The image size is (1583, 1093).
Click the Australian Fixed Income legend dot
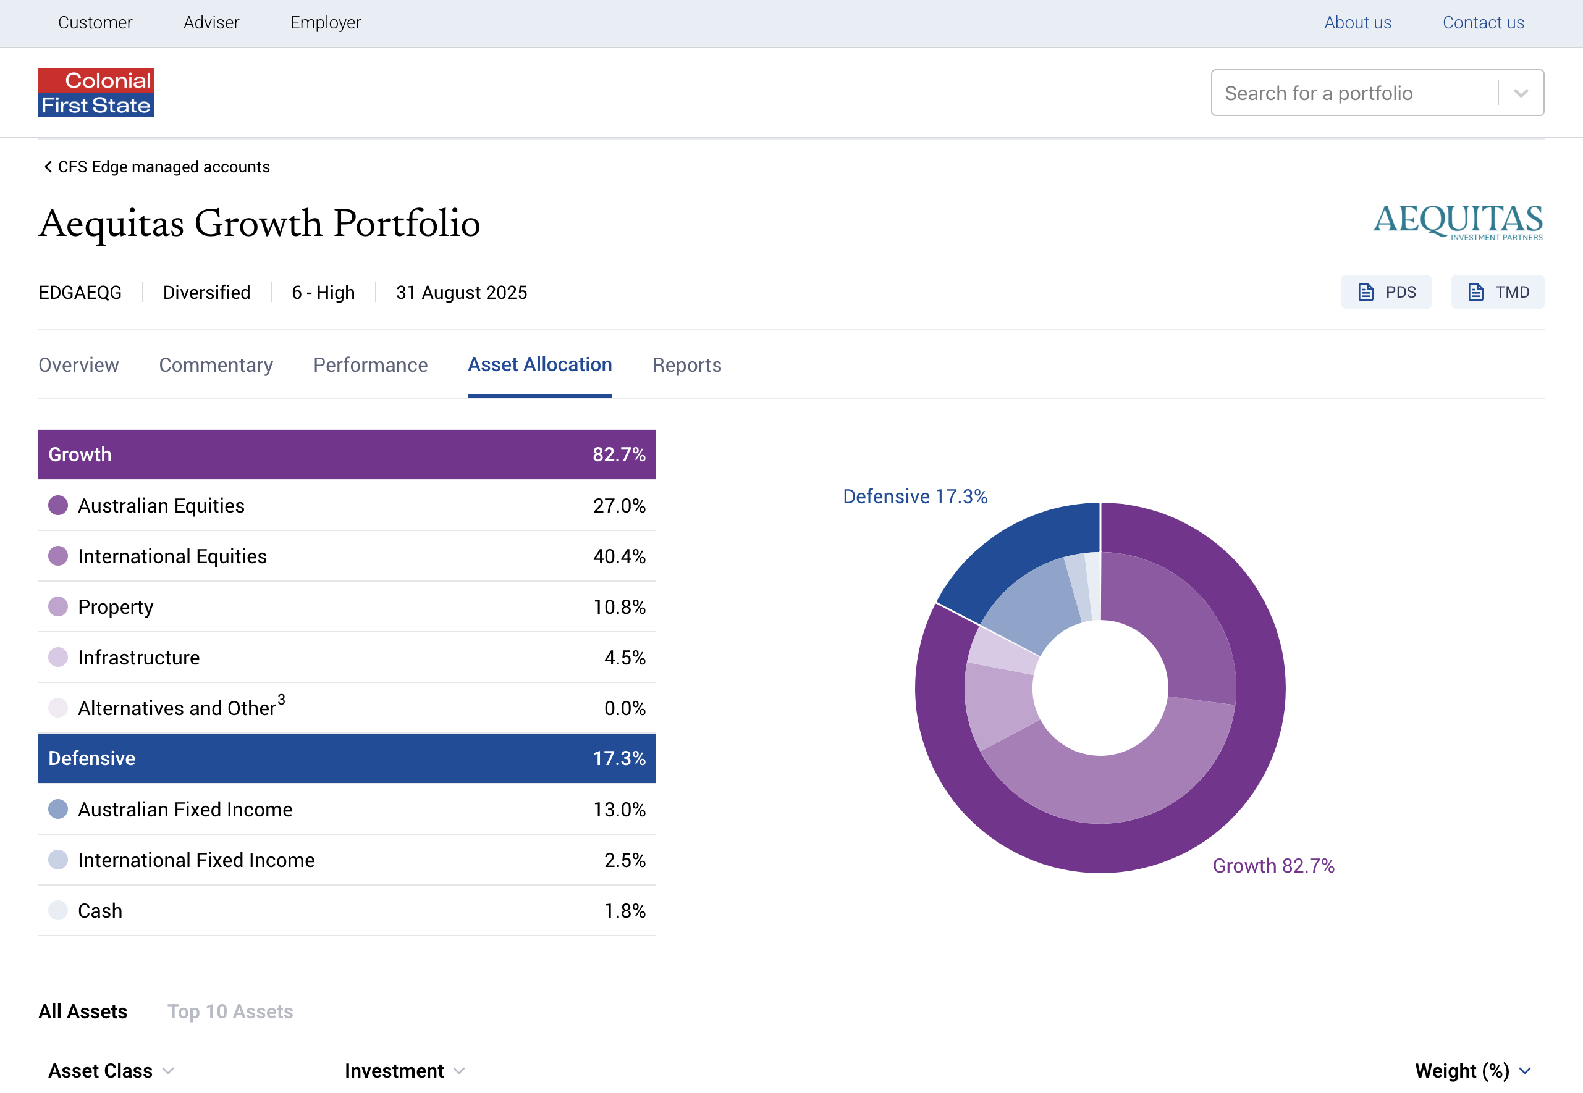(x=58, y=809)
